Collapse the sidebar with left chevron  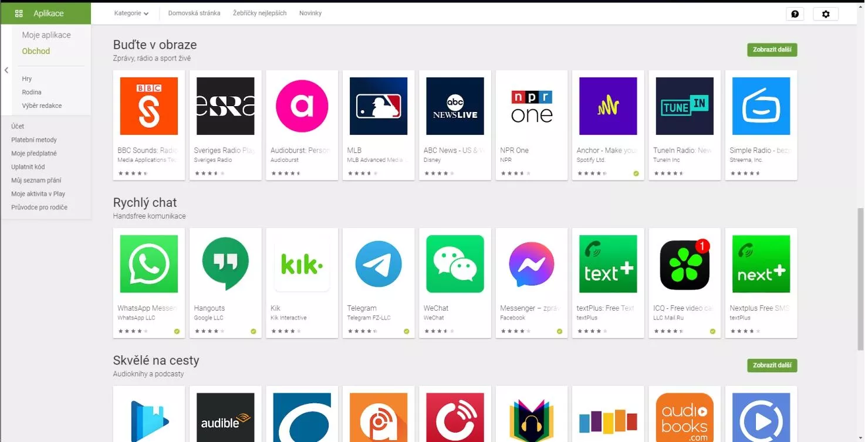(6, 70)
